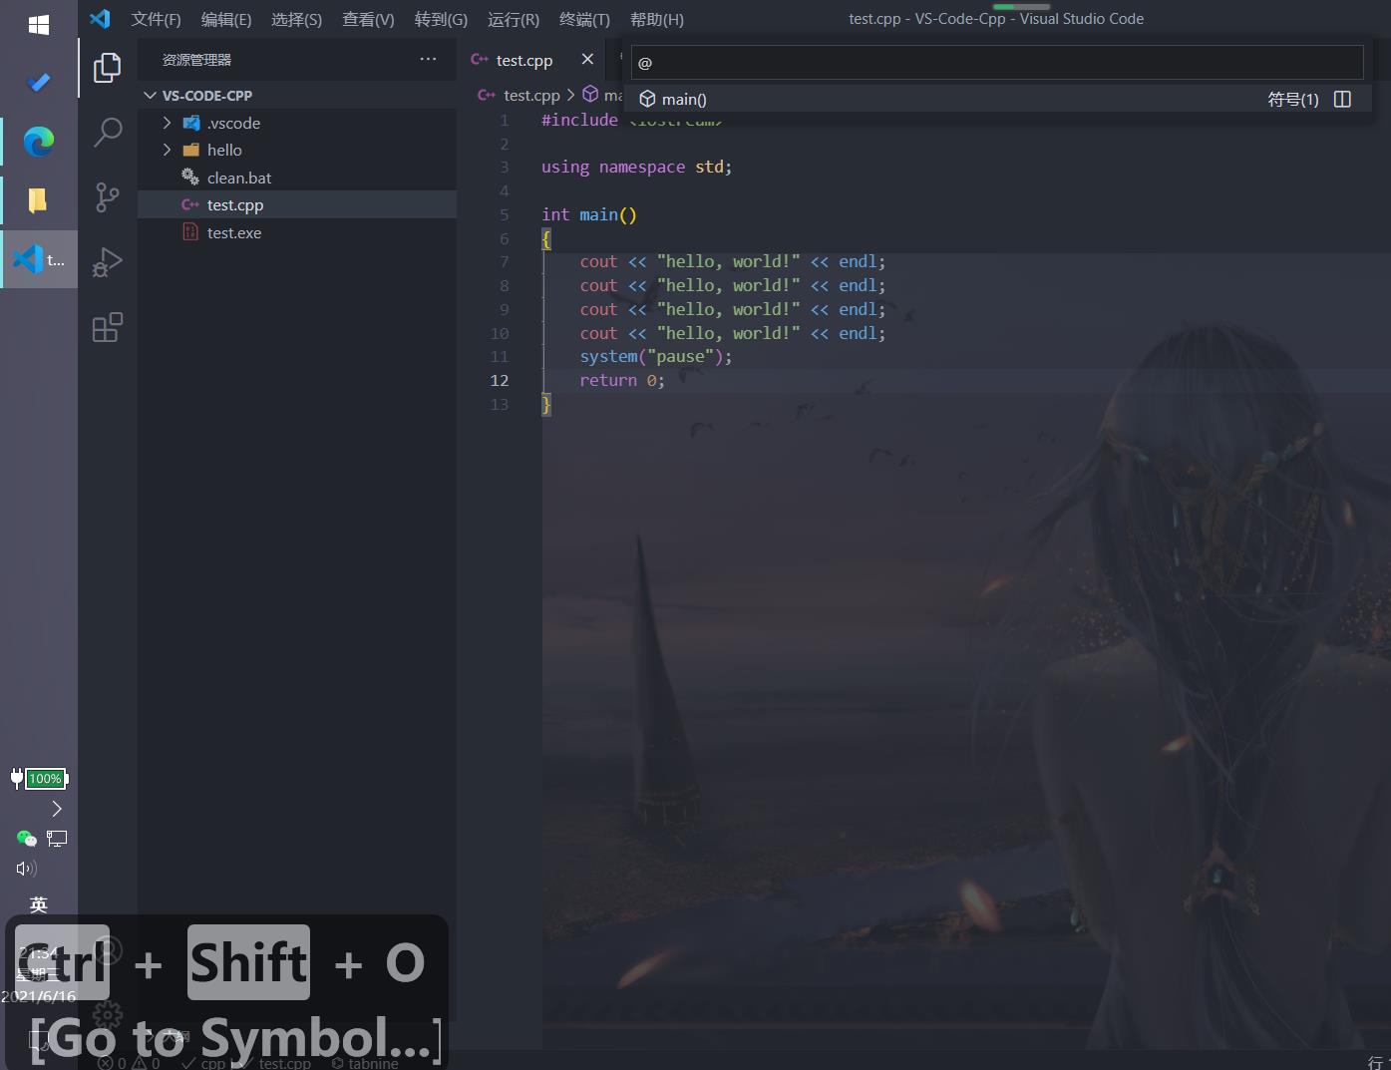Click 'return 0;' code line

point(622,380)
